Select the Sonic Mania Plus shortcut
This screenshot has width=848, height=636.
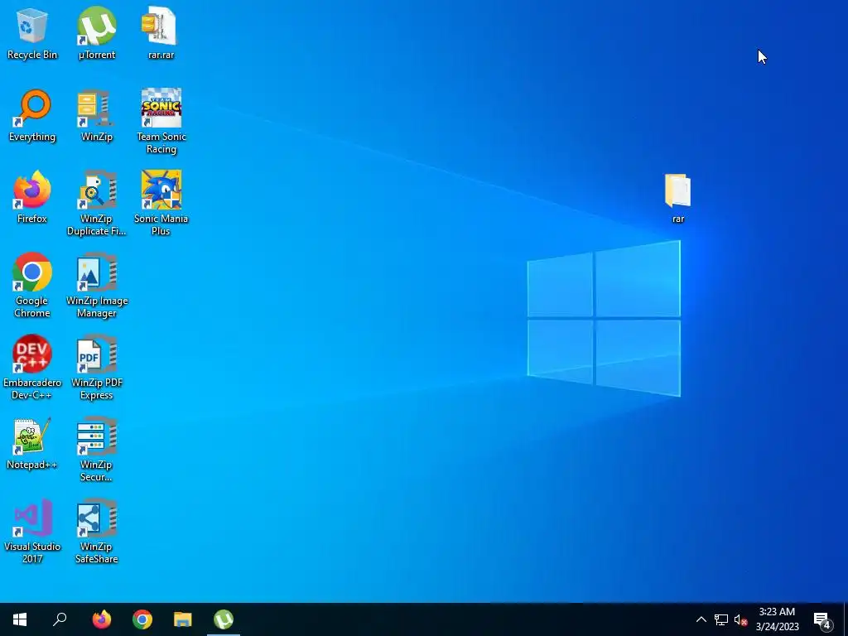click(161, 204)
